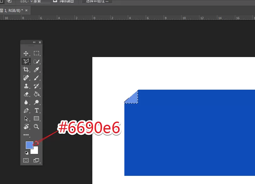Select the Polygonal Lasso tool
The width and height of the screenshot is (255, 184).
pos(26,61)
